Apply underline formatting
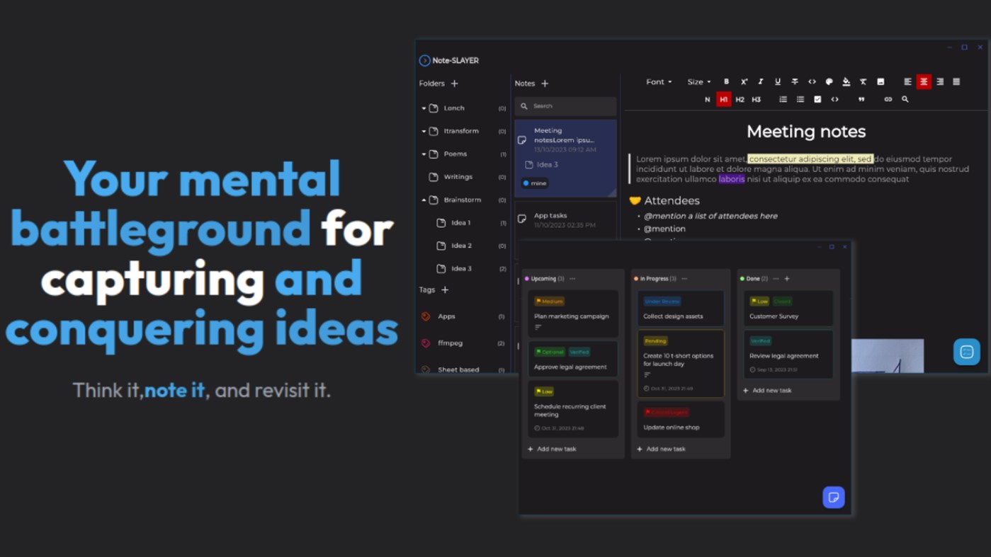Viewport: 991px width, 557px height. 778,81
